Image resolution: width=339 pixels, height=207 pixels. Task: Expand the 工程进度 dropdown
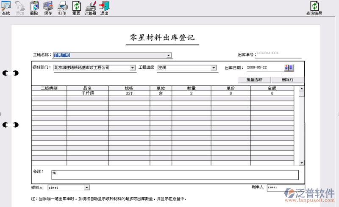click(214, 67)
